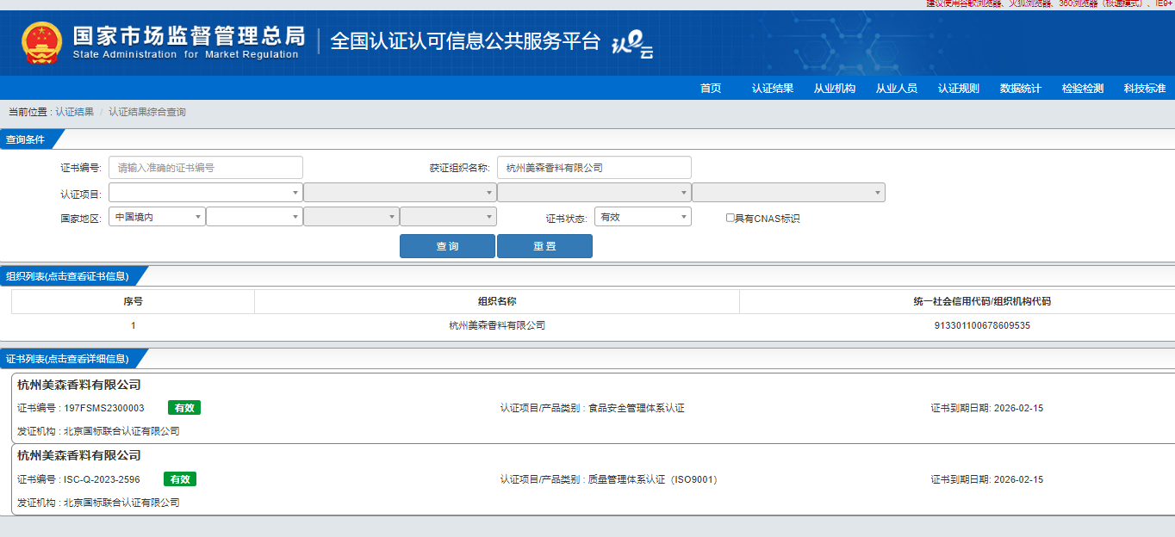The width and height of the screenshot is (1175, 537).
Task: Click the national emblem logo icon
Action: click(42, 43)
